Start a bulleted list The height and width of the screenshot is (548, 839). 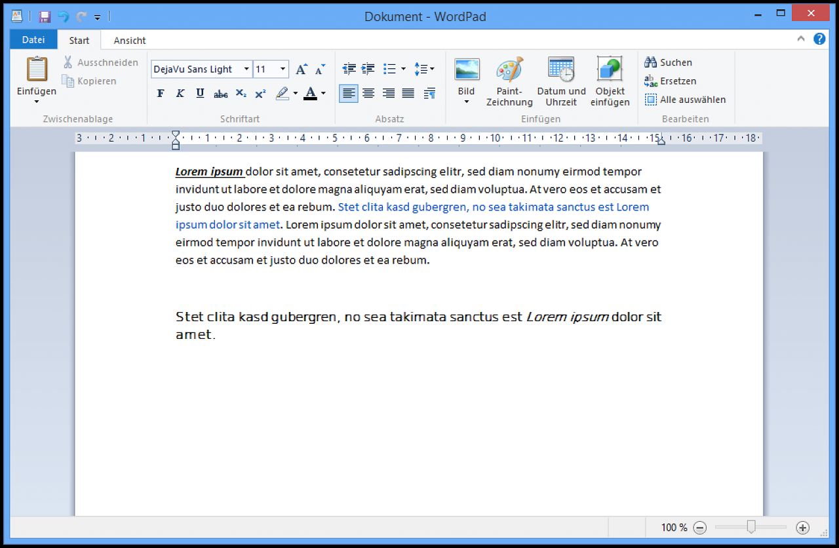pos(389,68)
